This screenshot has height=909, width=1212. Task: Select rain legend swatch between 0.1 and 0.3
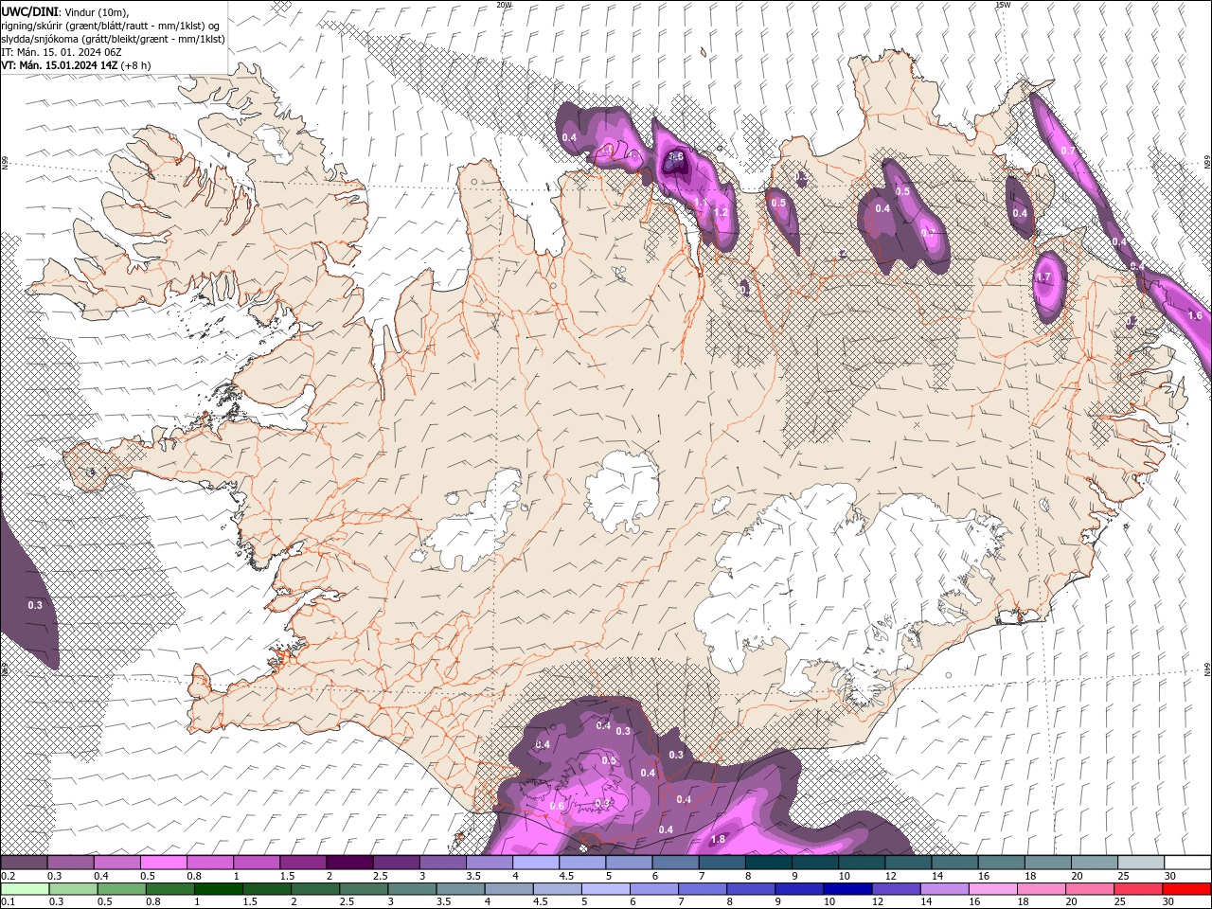pyautogui.click(x=26, y=889)
